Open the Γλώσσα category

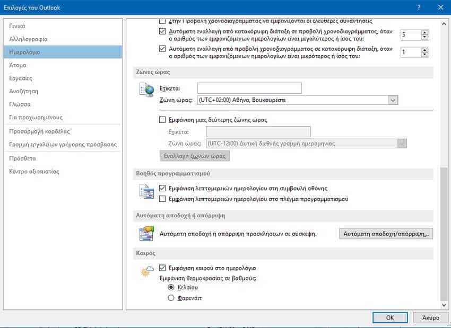coord(63,104)
